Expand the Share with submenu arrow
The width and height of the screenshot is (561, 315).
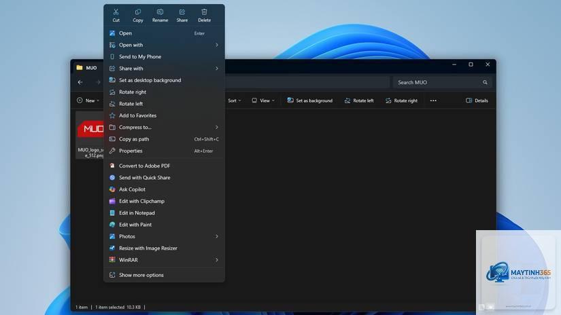click(217, 69)
